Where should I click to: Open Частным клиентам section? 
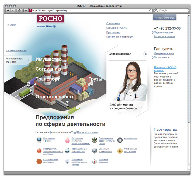[x=16, y=50]
